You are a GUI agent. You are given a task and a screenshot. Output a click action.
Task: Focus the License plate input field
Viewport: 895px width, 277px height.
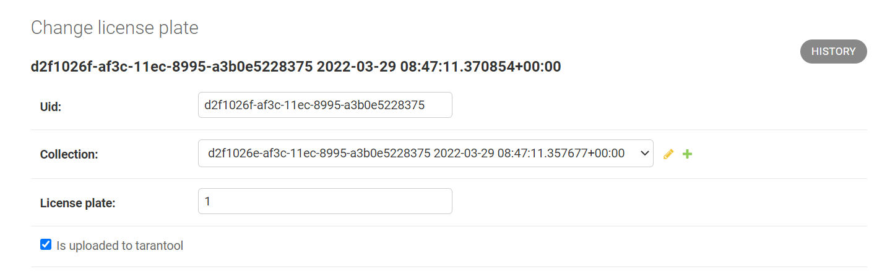(x=325, y=201)
